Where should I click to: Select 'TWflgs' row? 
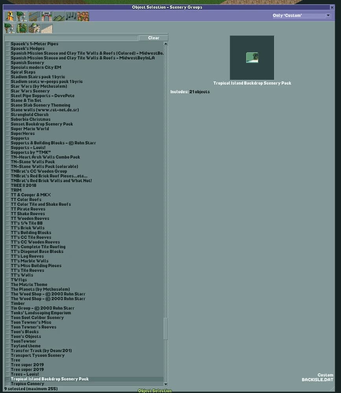pos(85,280)
